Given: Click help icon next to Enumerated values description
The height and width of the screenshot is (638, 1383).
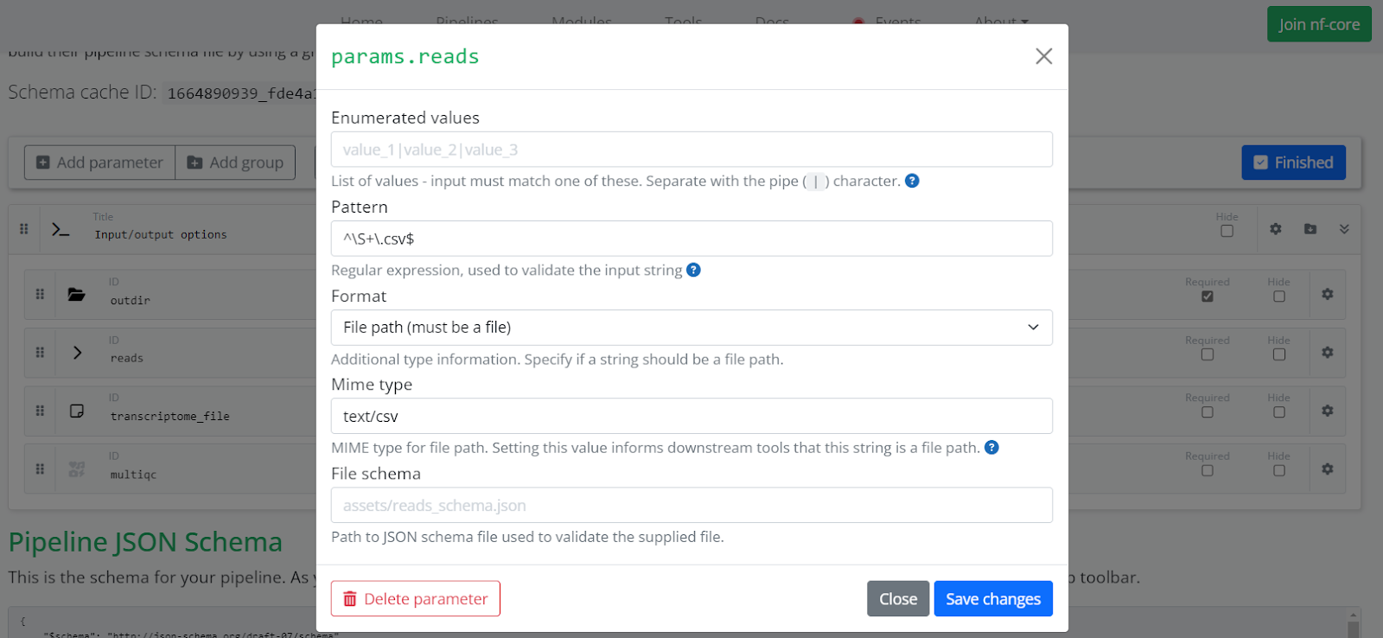Looking at the screenshot, I should 912,181.
